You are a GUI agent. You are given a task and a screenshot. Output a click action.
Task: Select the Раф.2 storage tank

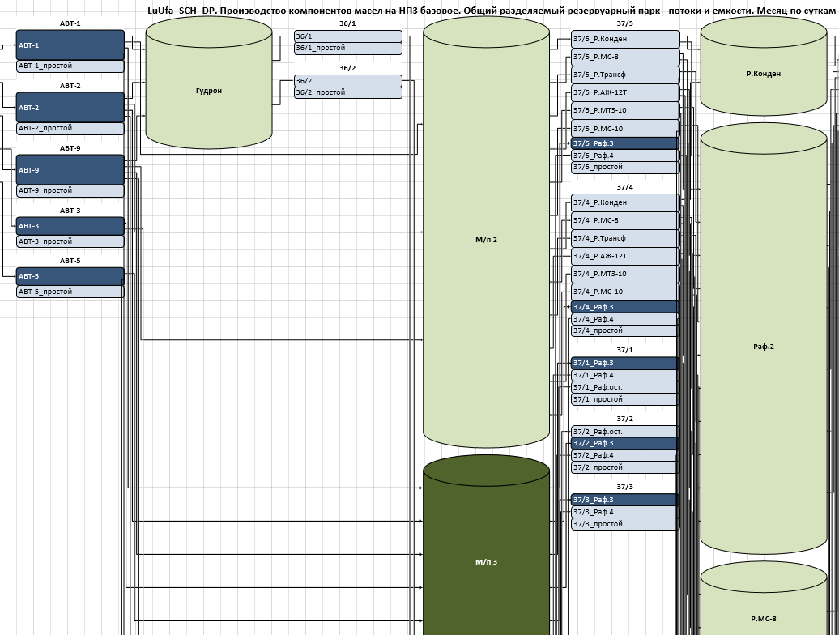click(x=763, y=347)
